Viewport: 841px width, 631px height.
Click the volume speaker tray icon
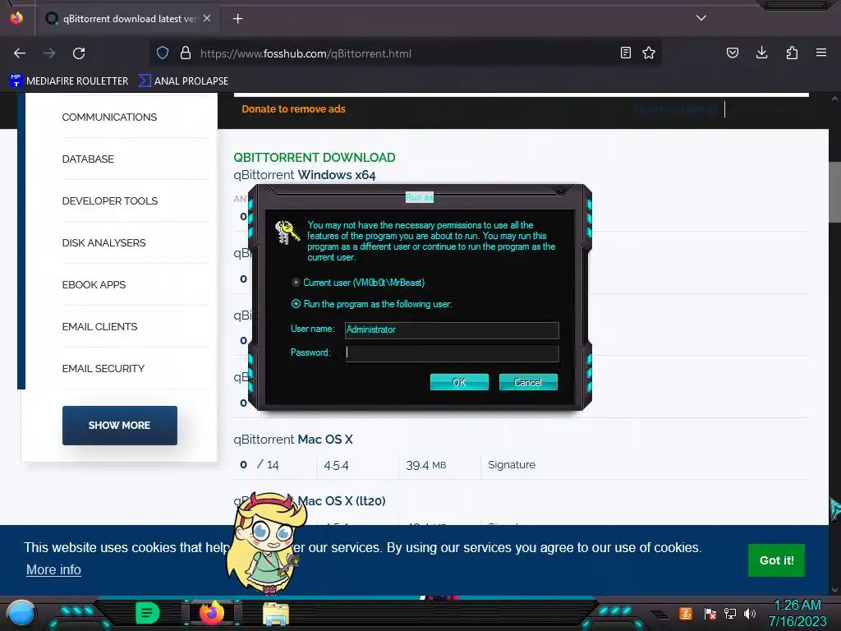(x=750, y=613)
